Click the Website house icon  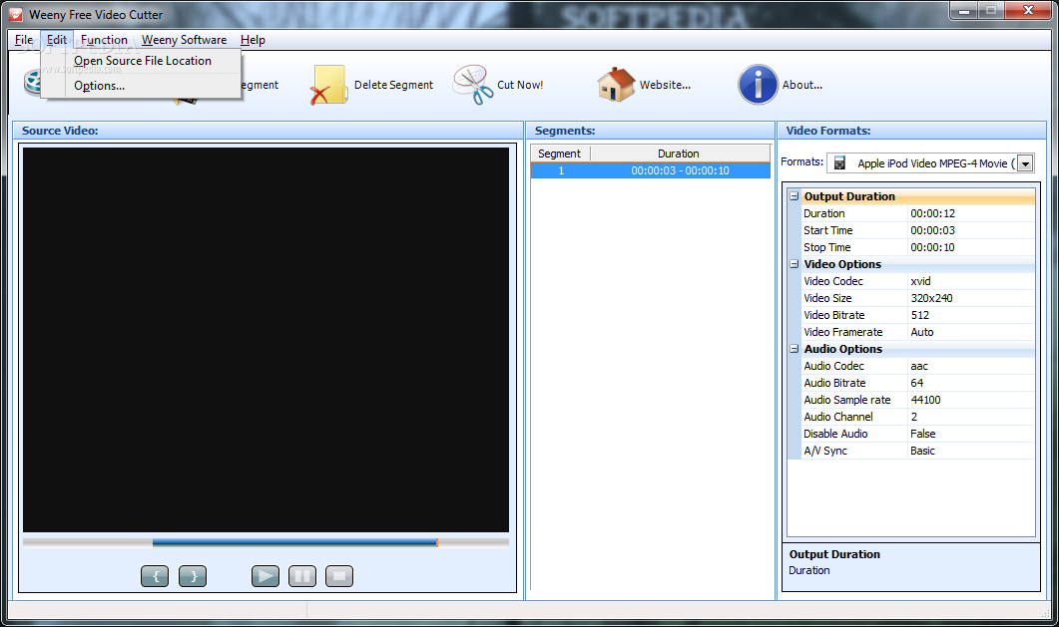tap(615, 85)
